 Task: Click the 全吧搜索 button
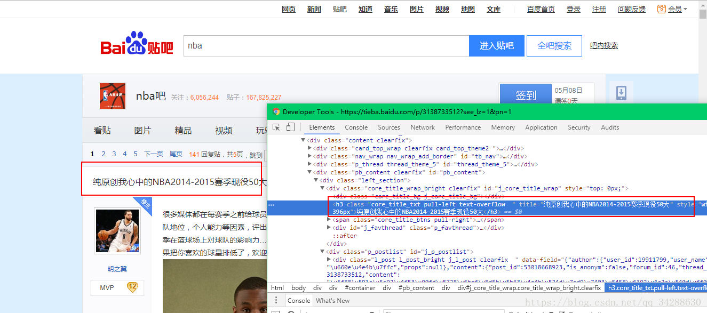coord(554,46)
